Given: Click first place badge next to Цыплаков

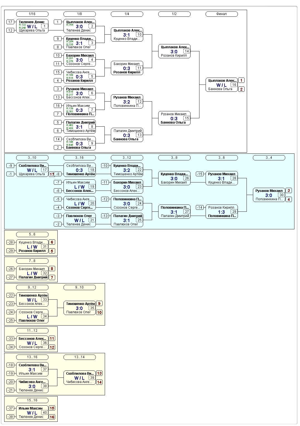Looking at the screenshot, I should 241,80.
